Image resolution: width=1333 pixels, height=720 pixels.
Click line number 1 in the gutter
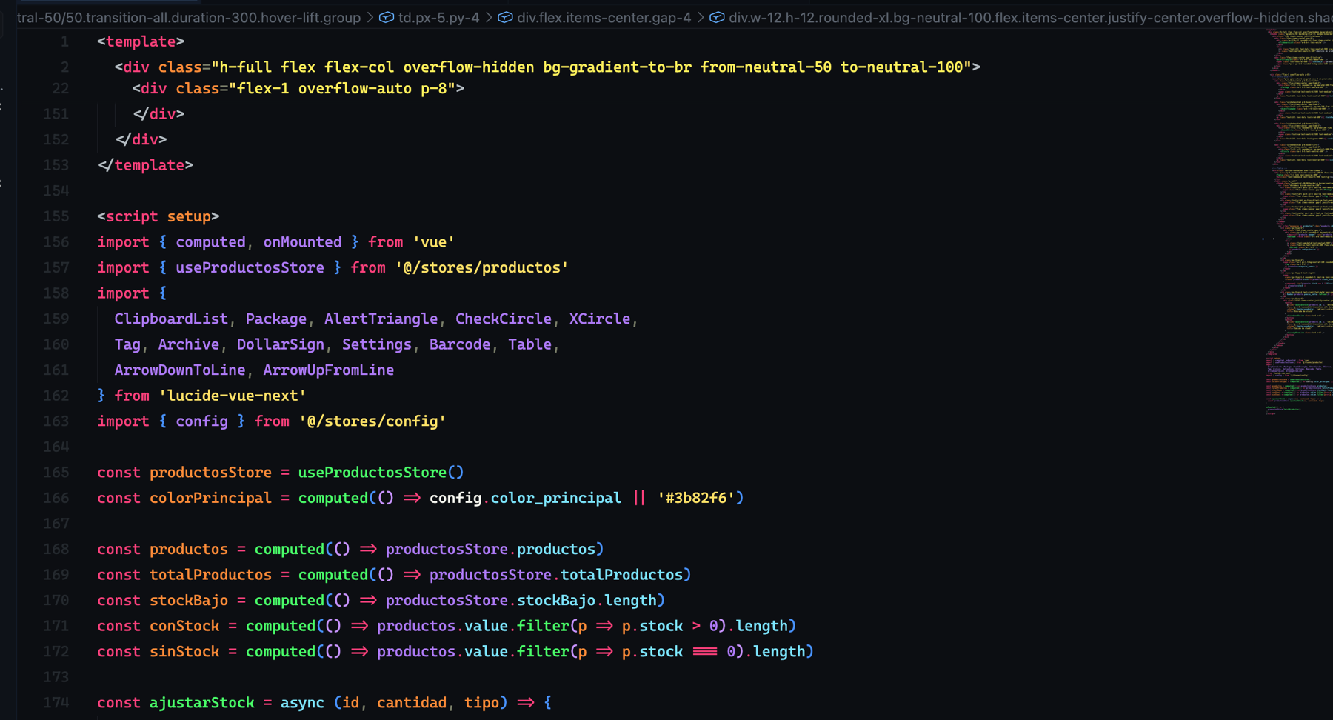[x=64, y=42]
